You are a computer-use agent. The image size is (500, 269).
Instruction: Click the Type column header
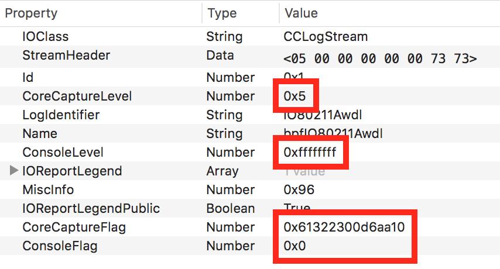pos(222,12)
